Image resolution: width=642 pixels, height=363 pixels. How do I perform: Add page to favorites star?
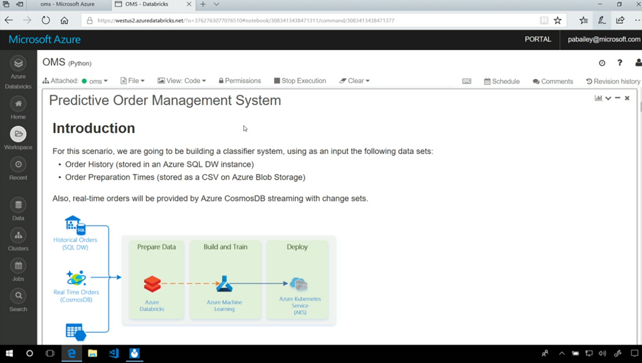point(557,21)
